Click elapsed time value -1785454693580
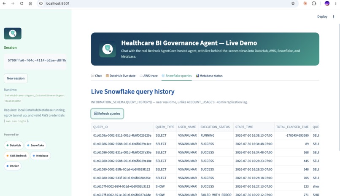The image size is (340, 196). pos(292,135)
